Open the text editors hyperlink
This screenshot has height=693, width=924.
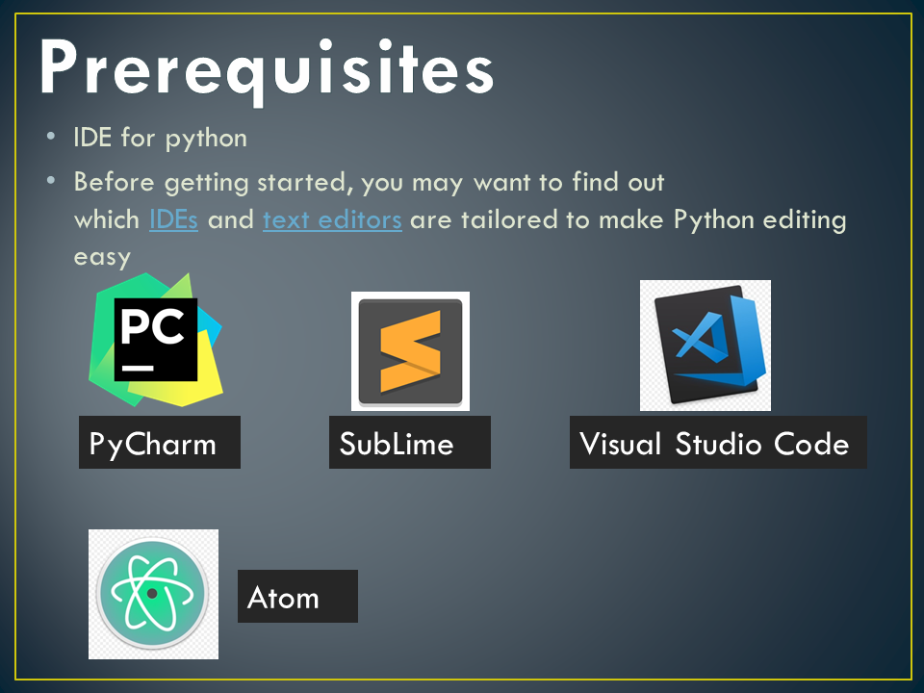click(332, 219)
